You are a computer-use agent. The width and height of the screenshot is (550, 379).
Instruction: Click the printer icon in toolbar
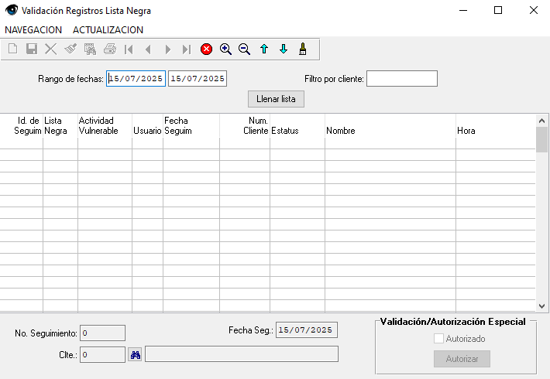point(109,49)
